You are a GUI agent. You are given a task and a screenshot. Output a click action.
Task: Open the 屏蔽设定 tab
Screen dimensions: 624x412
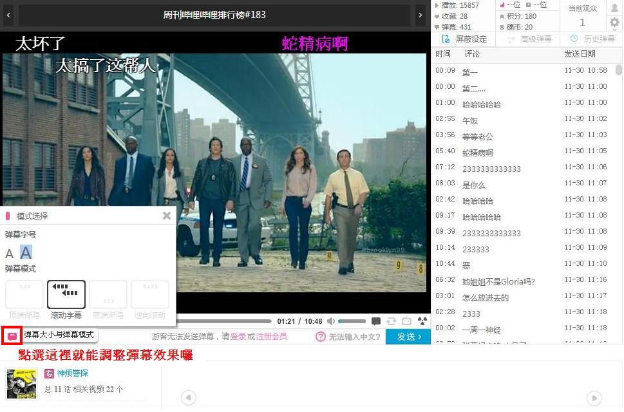[464, 39]
